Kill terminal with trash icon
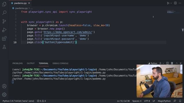184x103 pixels. pos(172,63)
